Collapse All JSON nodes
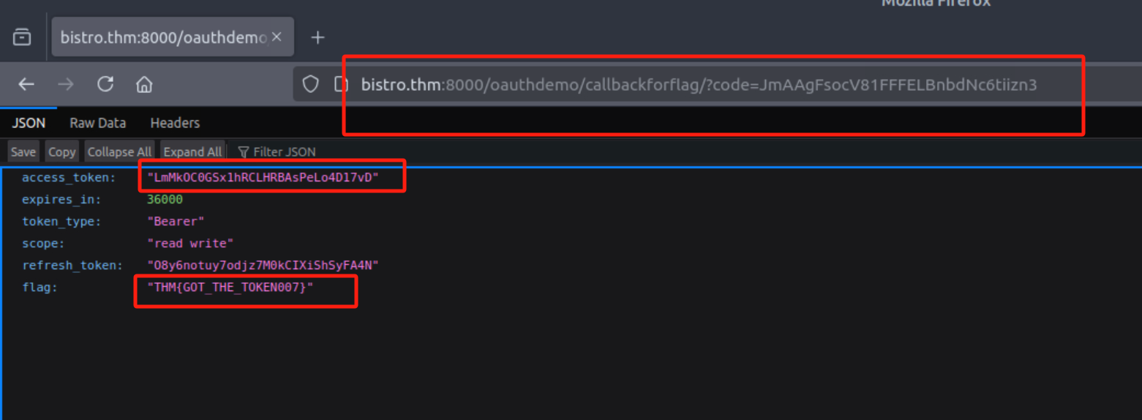1142x420 pixels. coord(119,151)
